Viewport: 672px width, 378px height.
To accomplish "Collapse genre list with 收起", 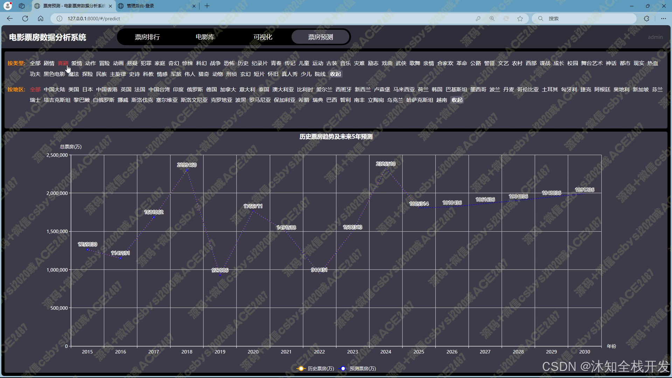I will tap(335, 74).
